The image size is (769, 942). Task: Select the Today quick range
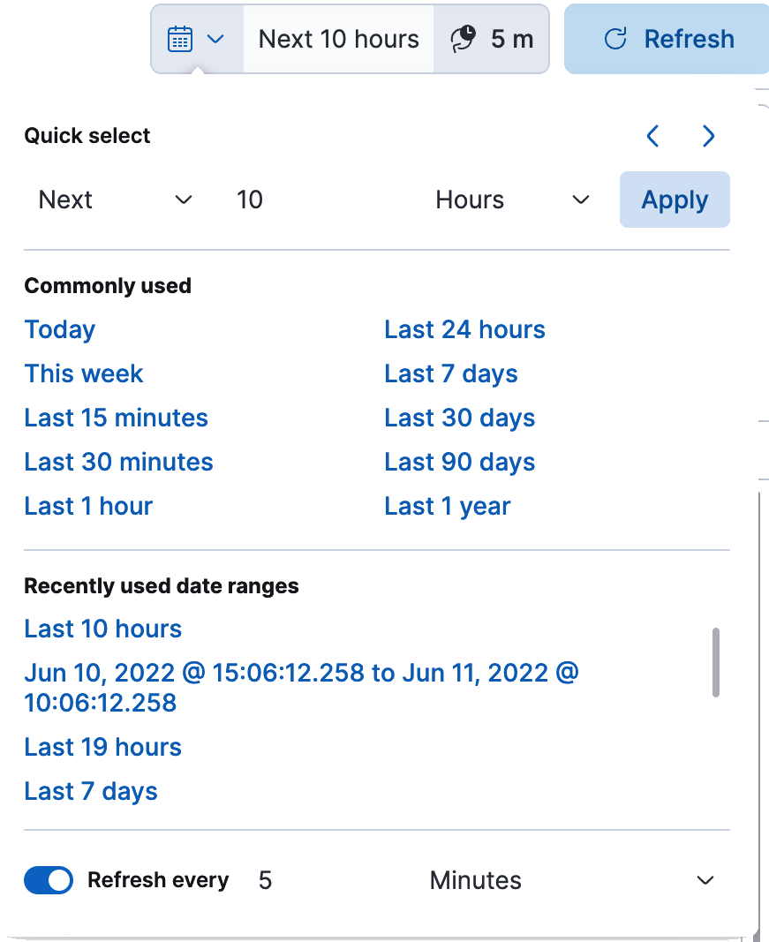click(x=59, y=329)
